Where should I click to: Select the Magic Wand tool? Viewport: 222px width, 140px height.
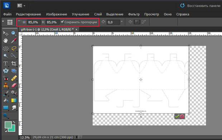(x=6, y=56)
